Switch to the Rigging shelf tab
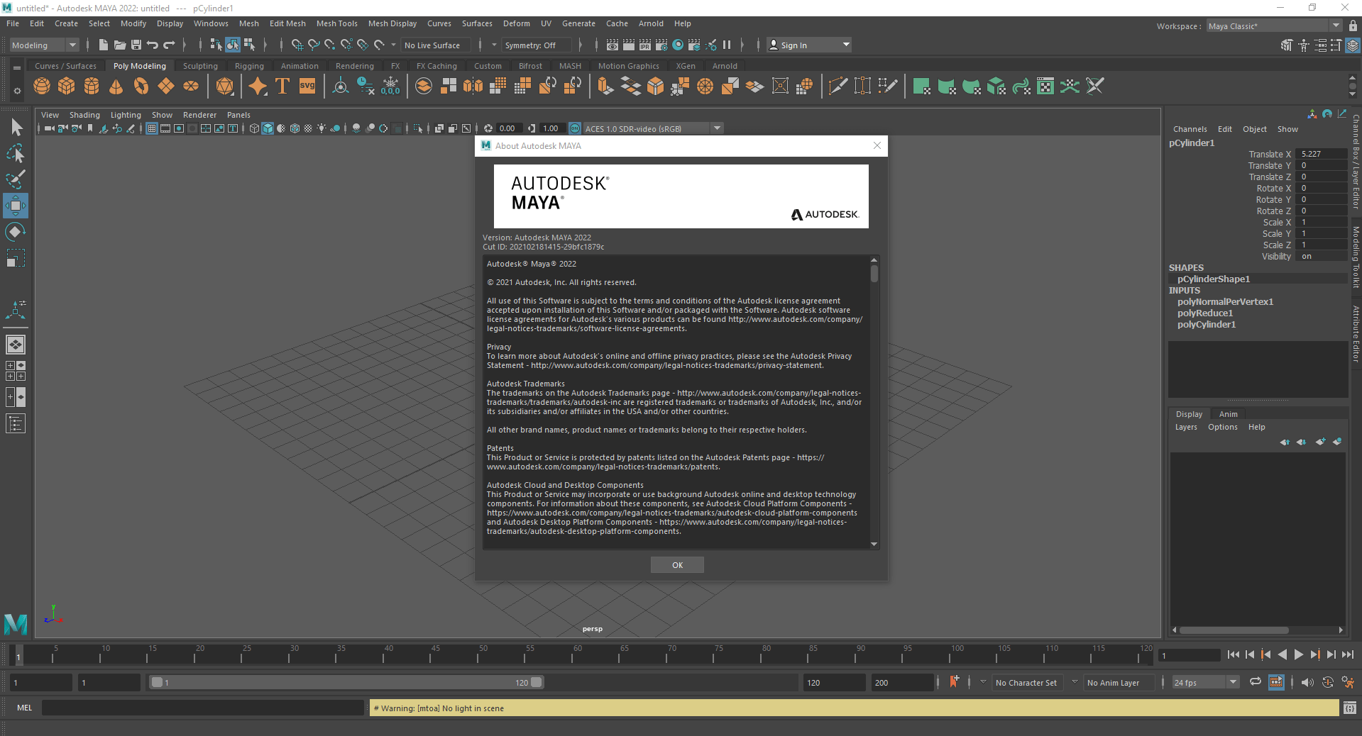Image resolution: width=1362 pixels, height=736 pixels. [249, 66]
